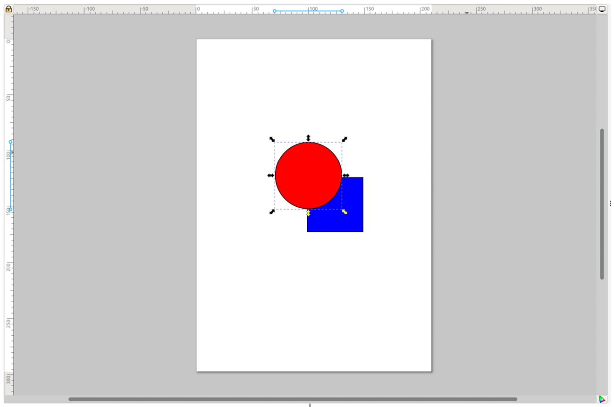Click the bottom-left corner scale handle
This screenshot has width=614, height=407.
(x=272, y=212)
